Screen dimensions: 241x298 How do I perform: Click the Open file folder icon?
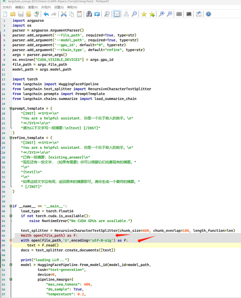pyautogui.click(x=13, y=14)
